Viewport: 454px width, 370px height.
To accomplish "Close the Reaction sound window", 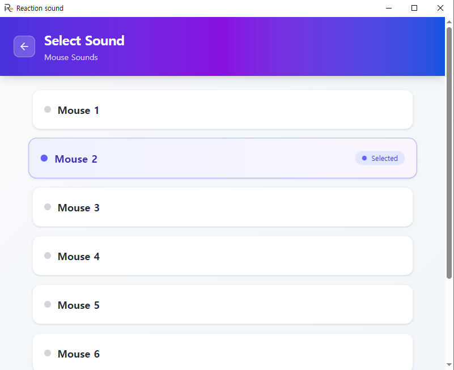I will [440, 8].
